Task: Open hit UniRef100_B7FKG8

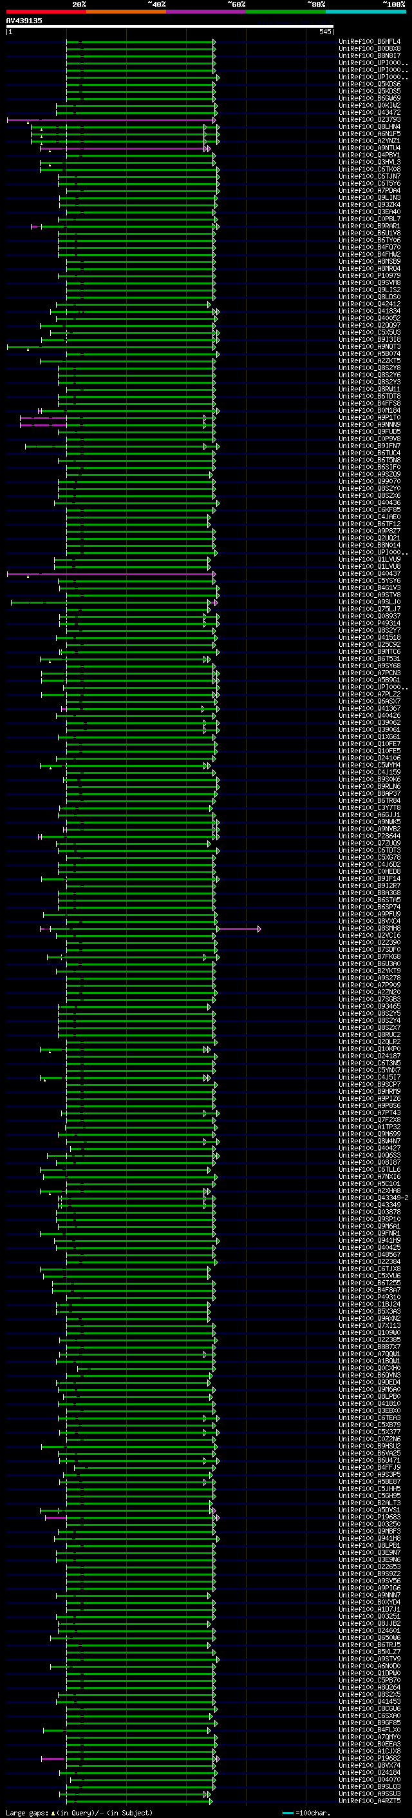Action: pyautogui.click(x=369, y=957)
